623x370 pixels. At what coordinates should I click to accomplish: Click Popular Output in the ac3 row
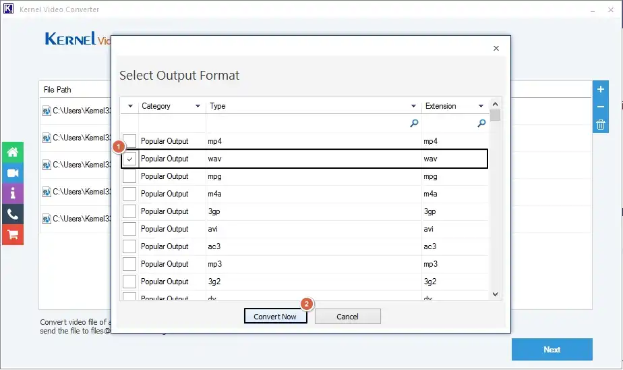[165, 246]
